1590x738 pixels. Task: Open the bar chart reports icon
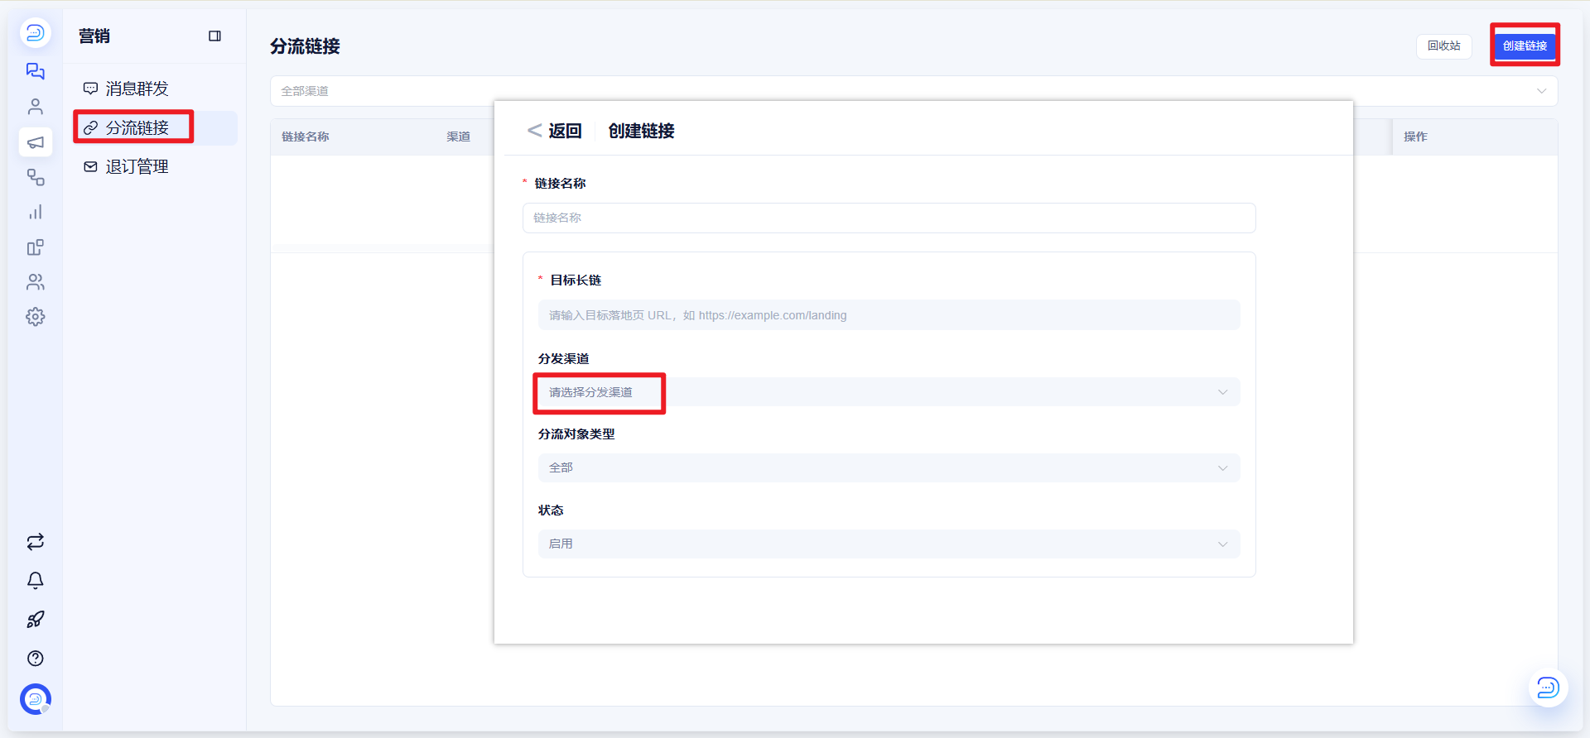tap(35, 213)
